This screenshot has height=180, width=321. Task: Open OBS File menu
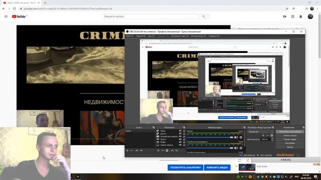(129, 36)
